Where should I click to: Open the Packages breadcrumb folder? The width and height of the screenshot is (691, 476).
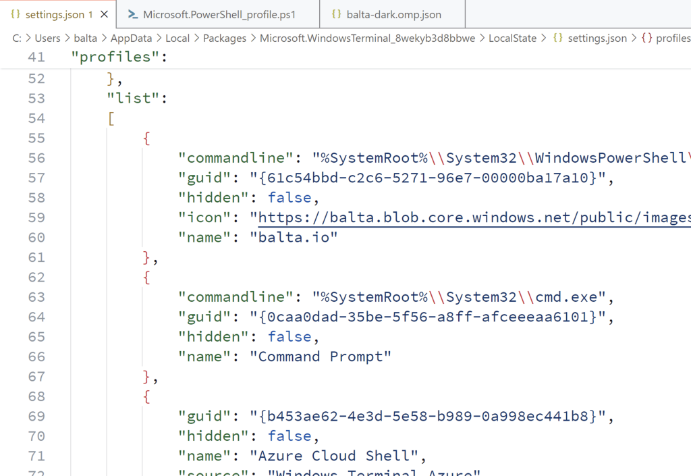(x=225, y=38)
